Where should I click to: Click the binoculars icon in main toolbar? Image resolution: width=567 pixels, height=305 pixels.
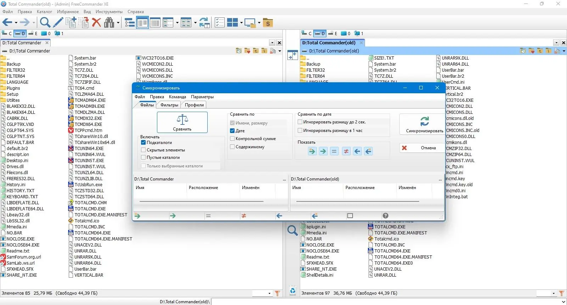tap(109, 23)
